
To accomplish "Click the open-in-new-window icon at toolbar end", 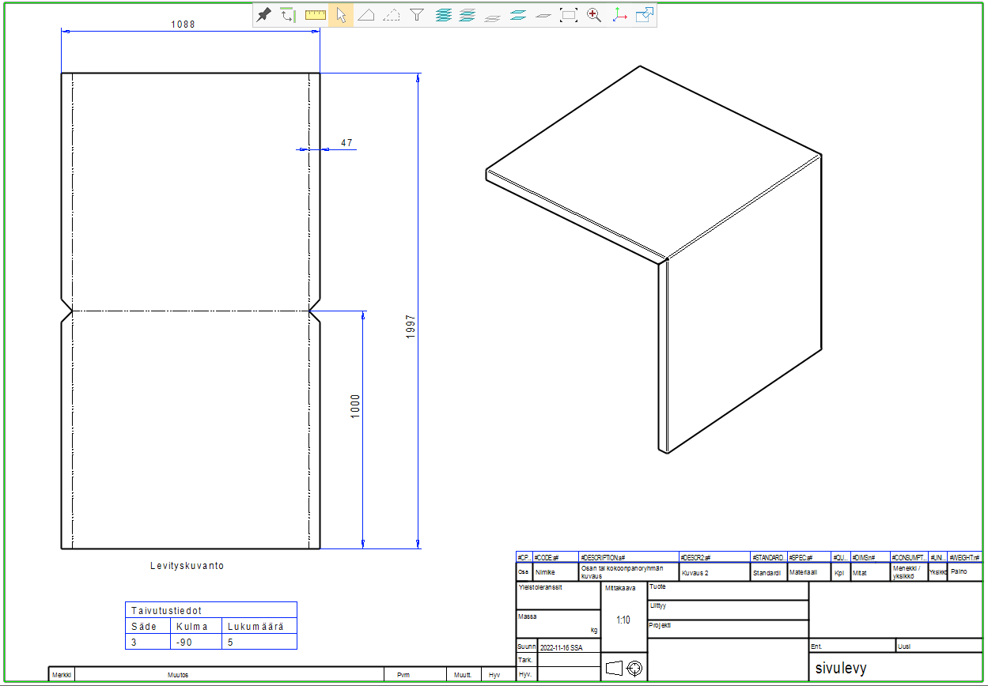I will (644, 15).
